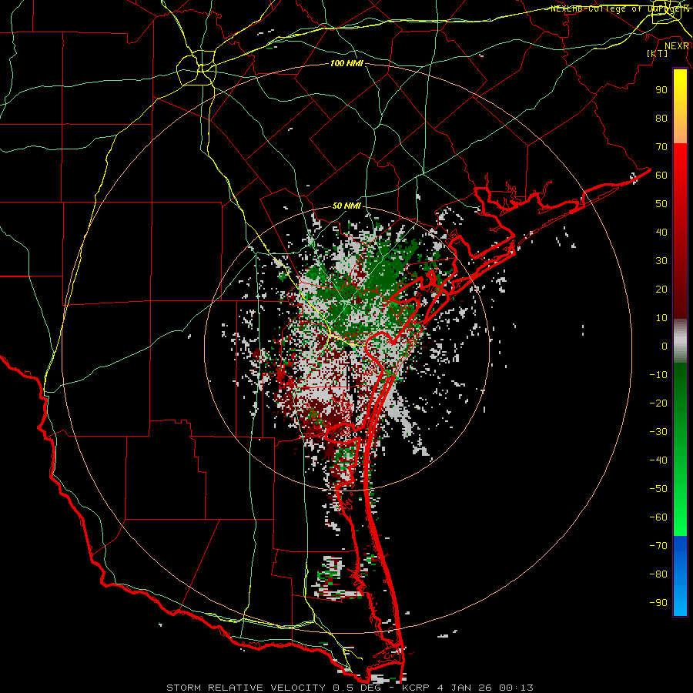Screen dimensions: 693x693
Task: Click the "-20" scale label
Action: 658,403
